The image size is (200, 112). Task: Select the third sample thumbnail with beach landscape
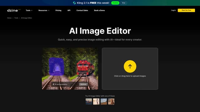[104, 101]
